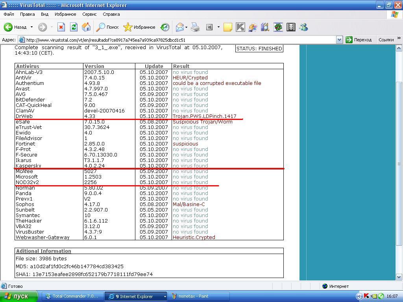Open the Back button history dropdown

click(31, 27)
